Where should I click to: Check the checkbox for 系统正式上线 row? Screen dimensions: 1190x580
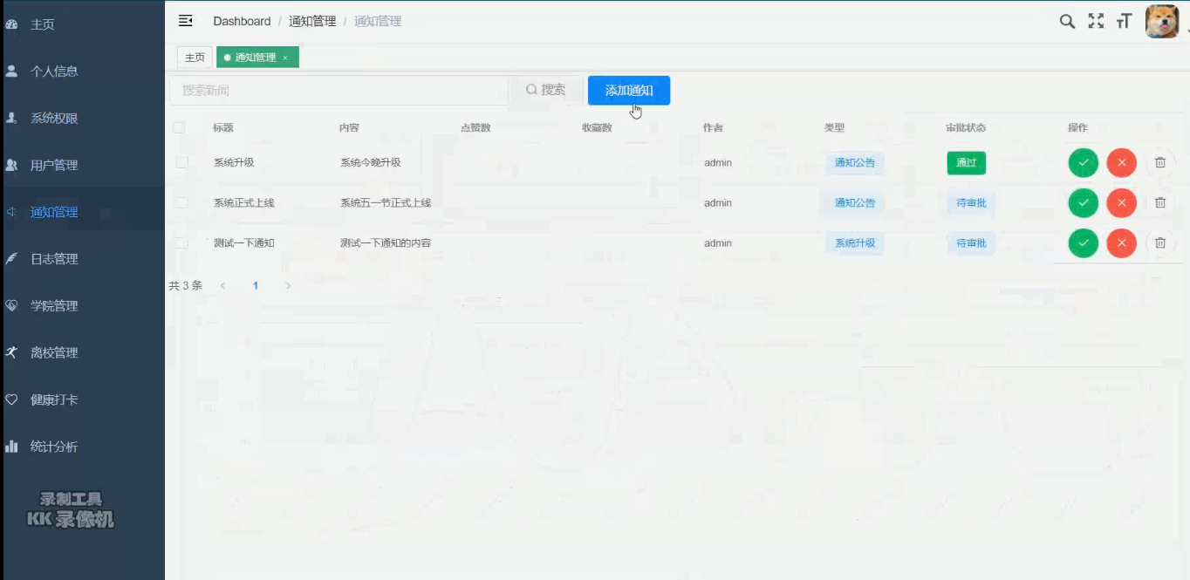(x=179, y=202)
